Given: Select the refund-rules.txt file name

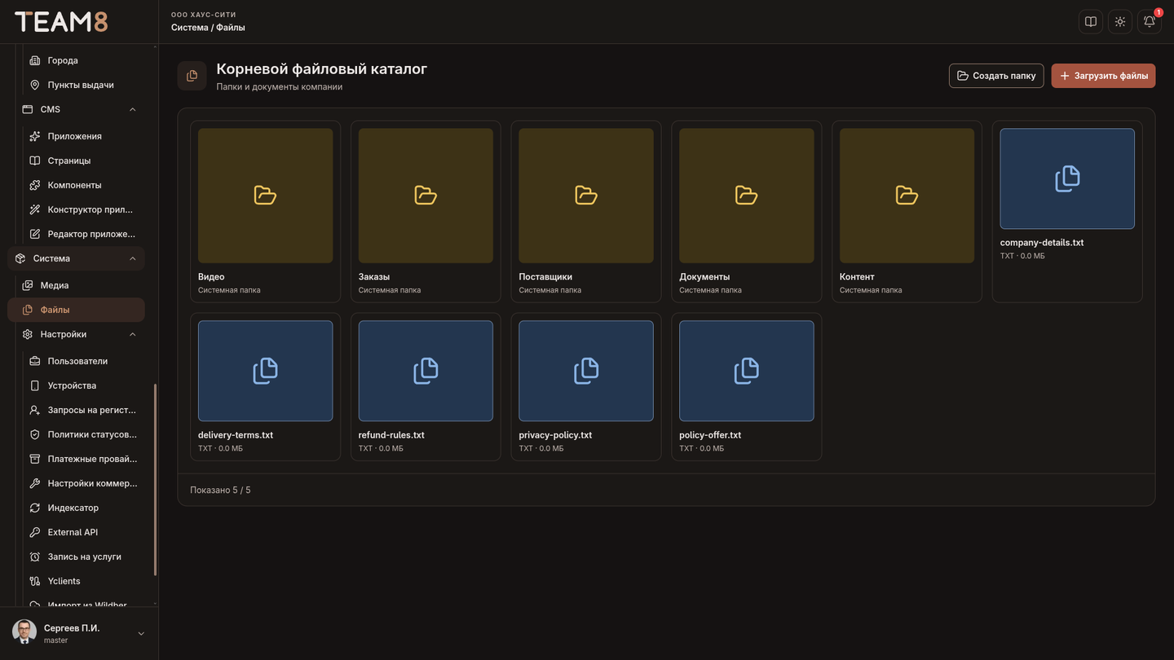Looking at the screenshot, I should point(391,435).
